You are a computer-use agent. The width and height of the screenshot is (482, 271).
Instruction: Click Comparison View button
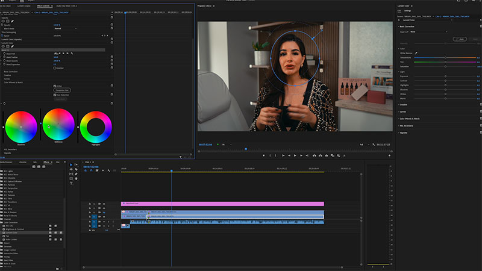62,90
